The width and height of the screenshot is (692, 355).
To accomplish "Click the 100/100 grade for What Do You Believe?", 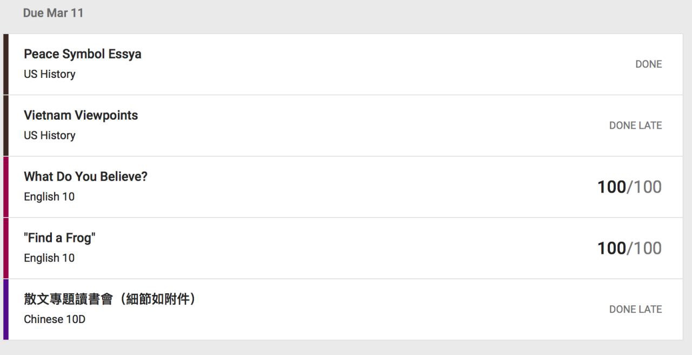I will point(629,187).
